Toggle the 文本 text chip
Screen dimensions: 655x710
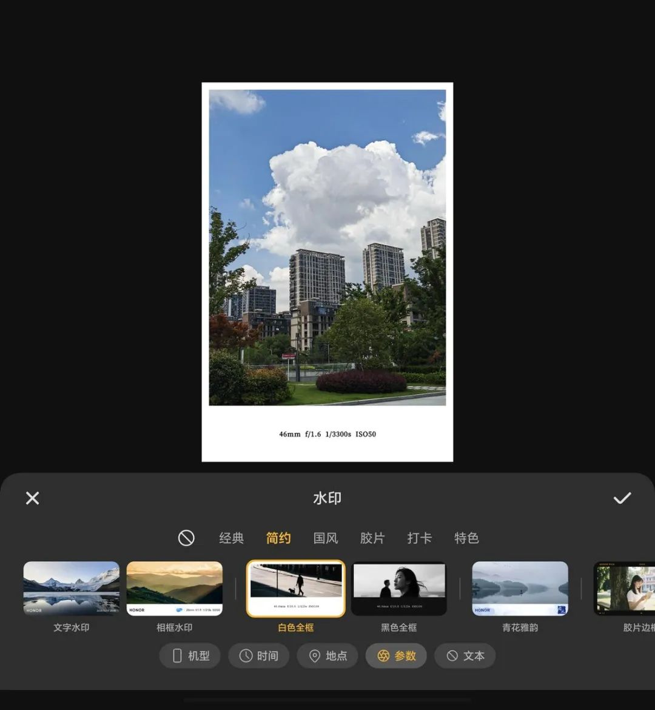pyautogui.click(x=465, y=655)
